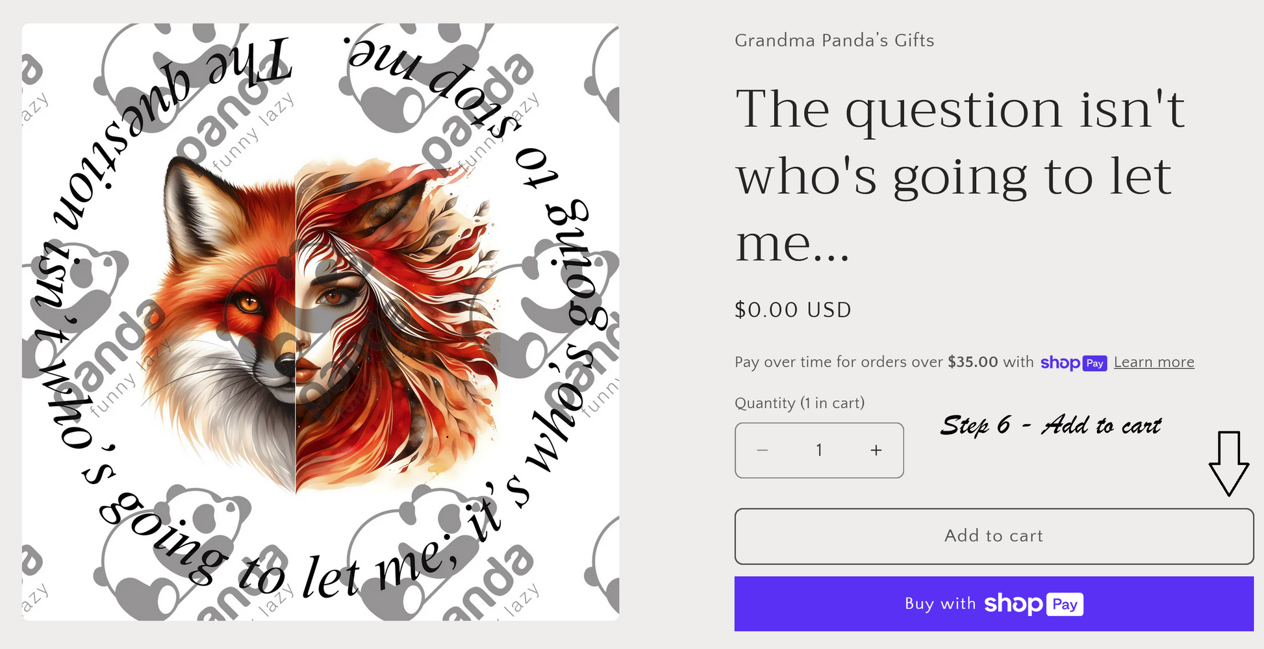Click the Shop Pay logo beside Learn more

click(x=1073, y=363)
